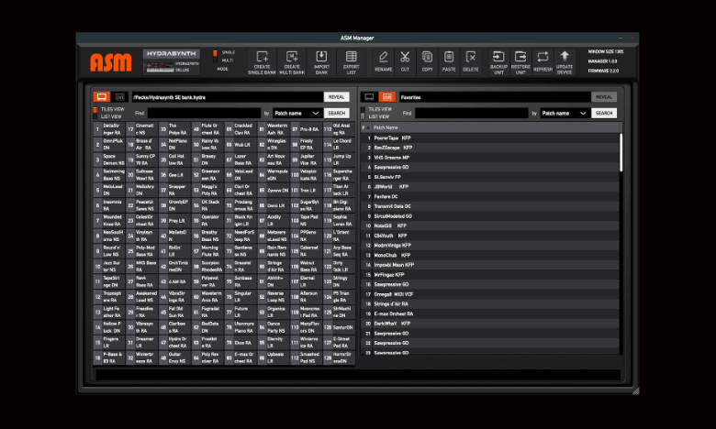Click the Create Multi Bank icon

coord(292,57)
